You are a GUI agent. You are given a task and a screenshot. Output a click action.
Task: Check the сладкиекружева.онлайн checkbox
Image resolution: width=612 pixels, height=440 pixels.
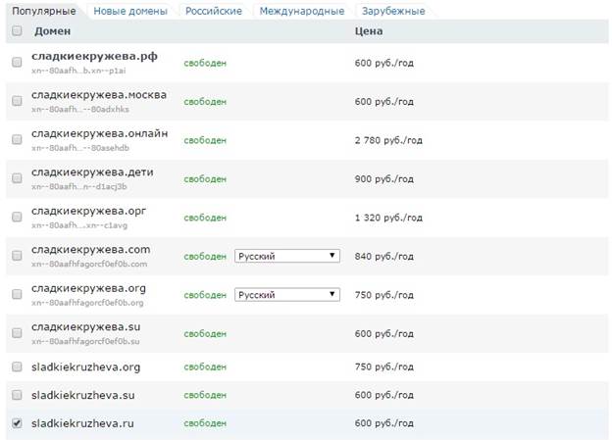(17, 139)
